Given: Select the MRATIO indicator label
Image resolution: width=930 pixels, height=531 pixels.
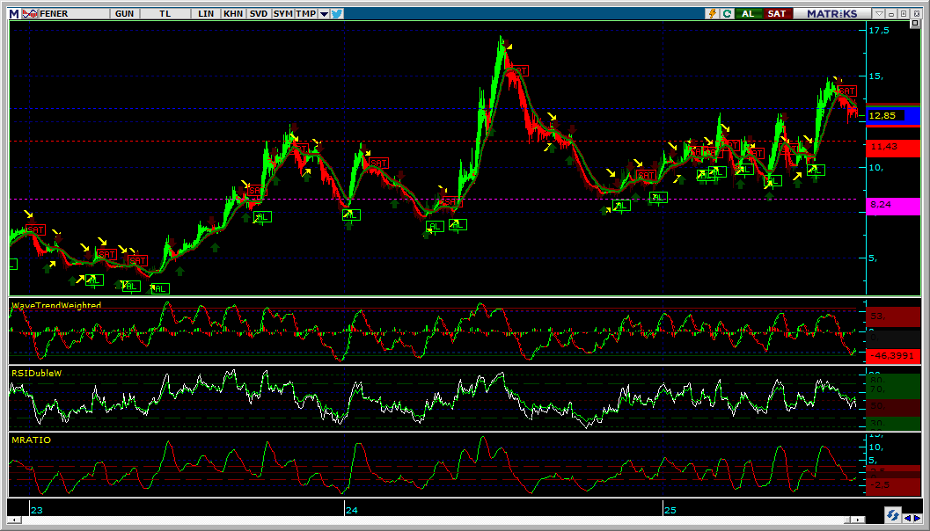Looking at the screenshot, I should point(32,440).
